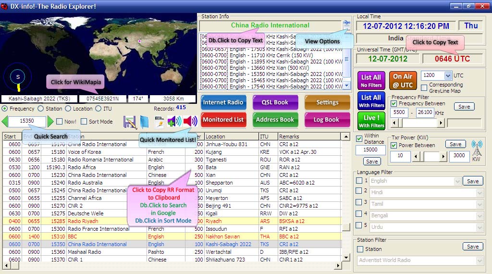
Task: Click speaker with green plus icon
Action: point(174,122)
